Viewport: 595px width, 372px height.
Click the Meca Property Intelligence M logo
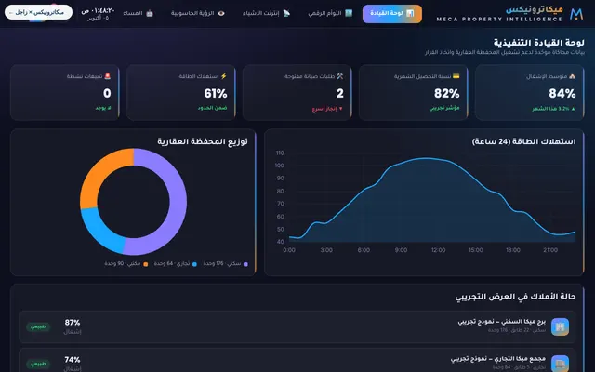tap(576, 14)
